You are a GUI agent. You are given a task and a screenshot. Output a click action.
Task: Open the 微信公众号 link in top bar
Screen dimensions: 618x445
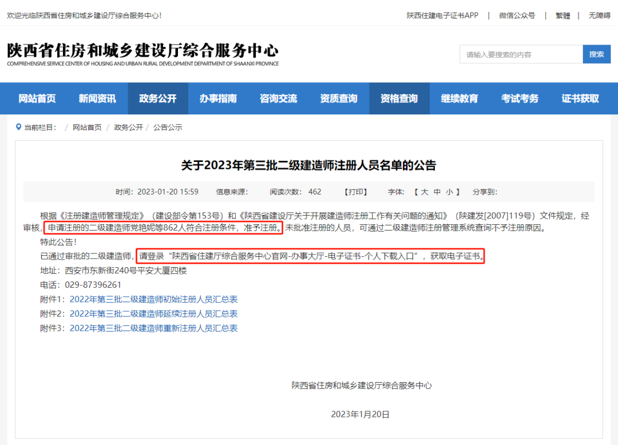(517, 15)
